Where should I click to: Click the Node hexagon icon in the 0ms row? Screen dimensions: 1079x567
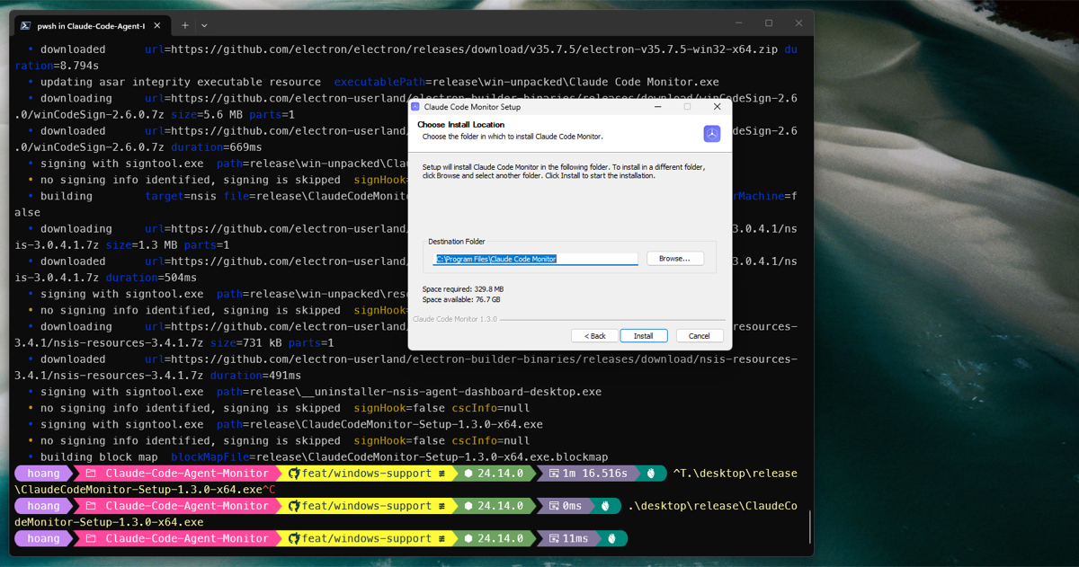coord(468,506)
